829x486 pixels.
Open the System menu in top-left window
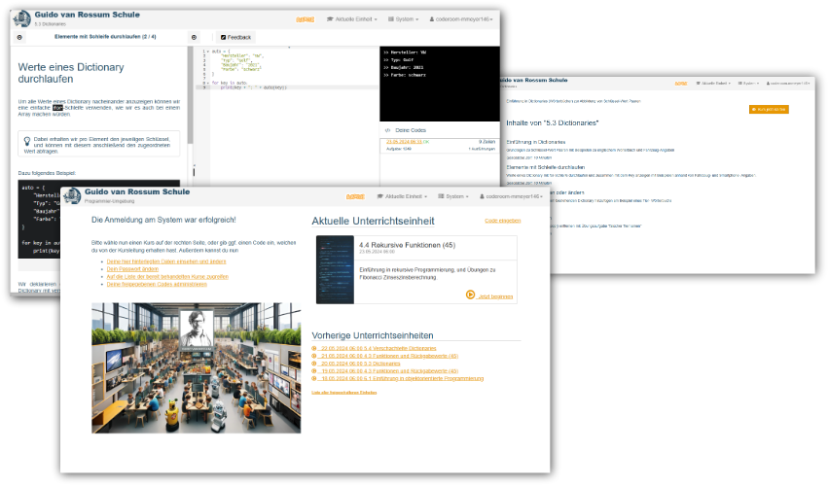[403, 18]
